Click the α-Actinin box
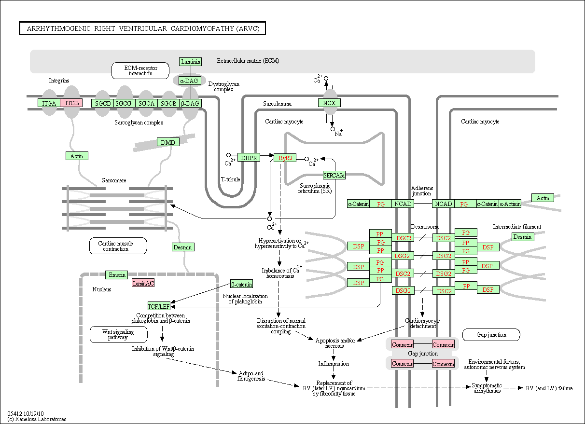The image size is (585, 424). (510, 204)
